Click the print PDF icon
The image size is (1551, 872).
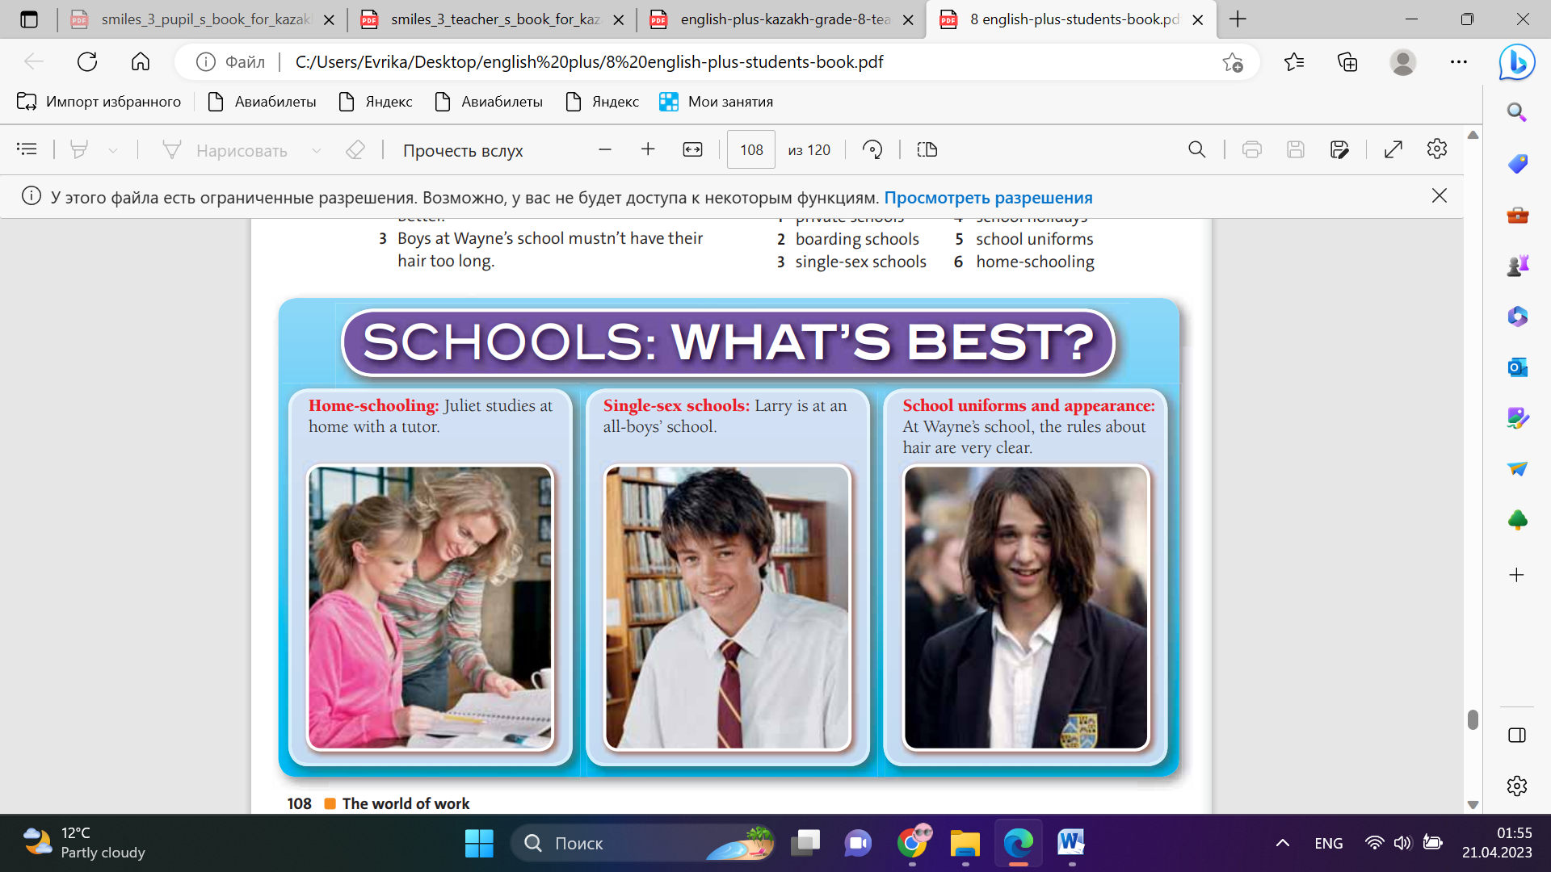click(x=1251, y=150)
